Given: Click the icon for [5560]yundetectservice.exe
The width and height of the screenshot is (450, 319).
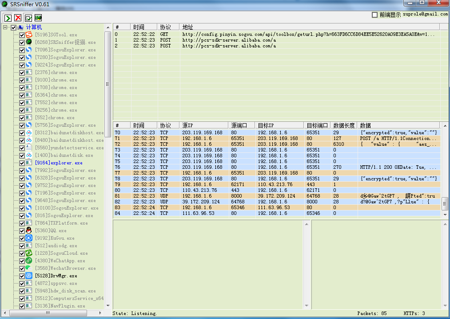Looking at the screenshot, I should pos(29,148).
